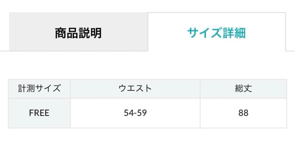Tap the gray inactive 商品説明 tab
This screenshot has width=295, height=147.
[78, 33]
